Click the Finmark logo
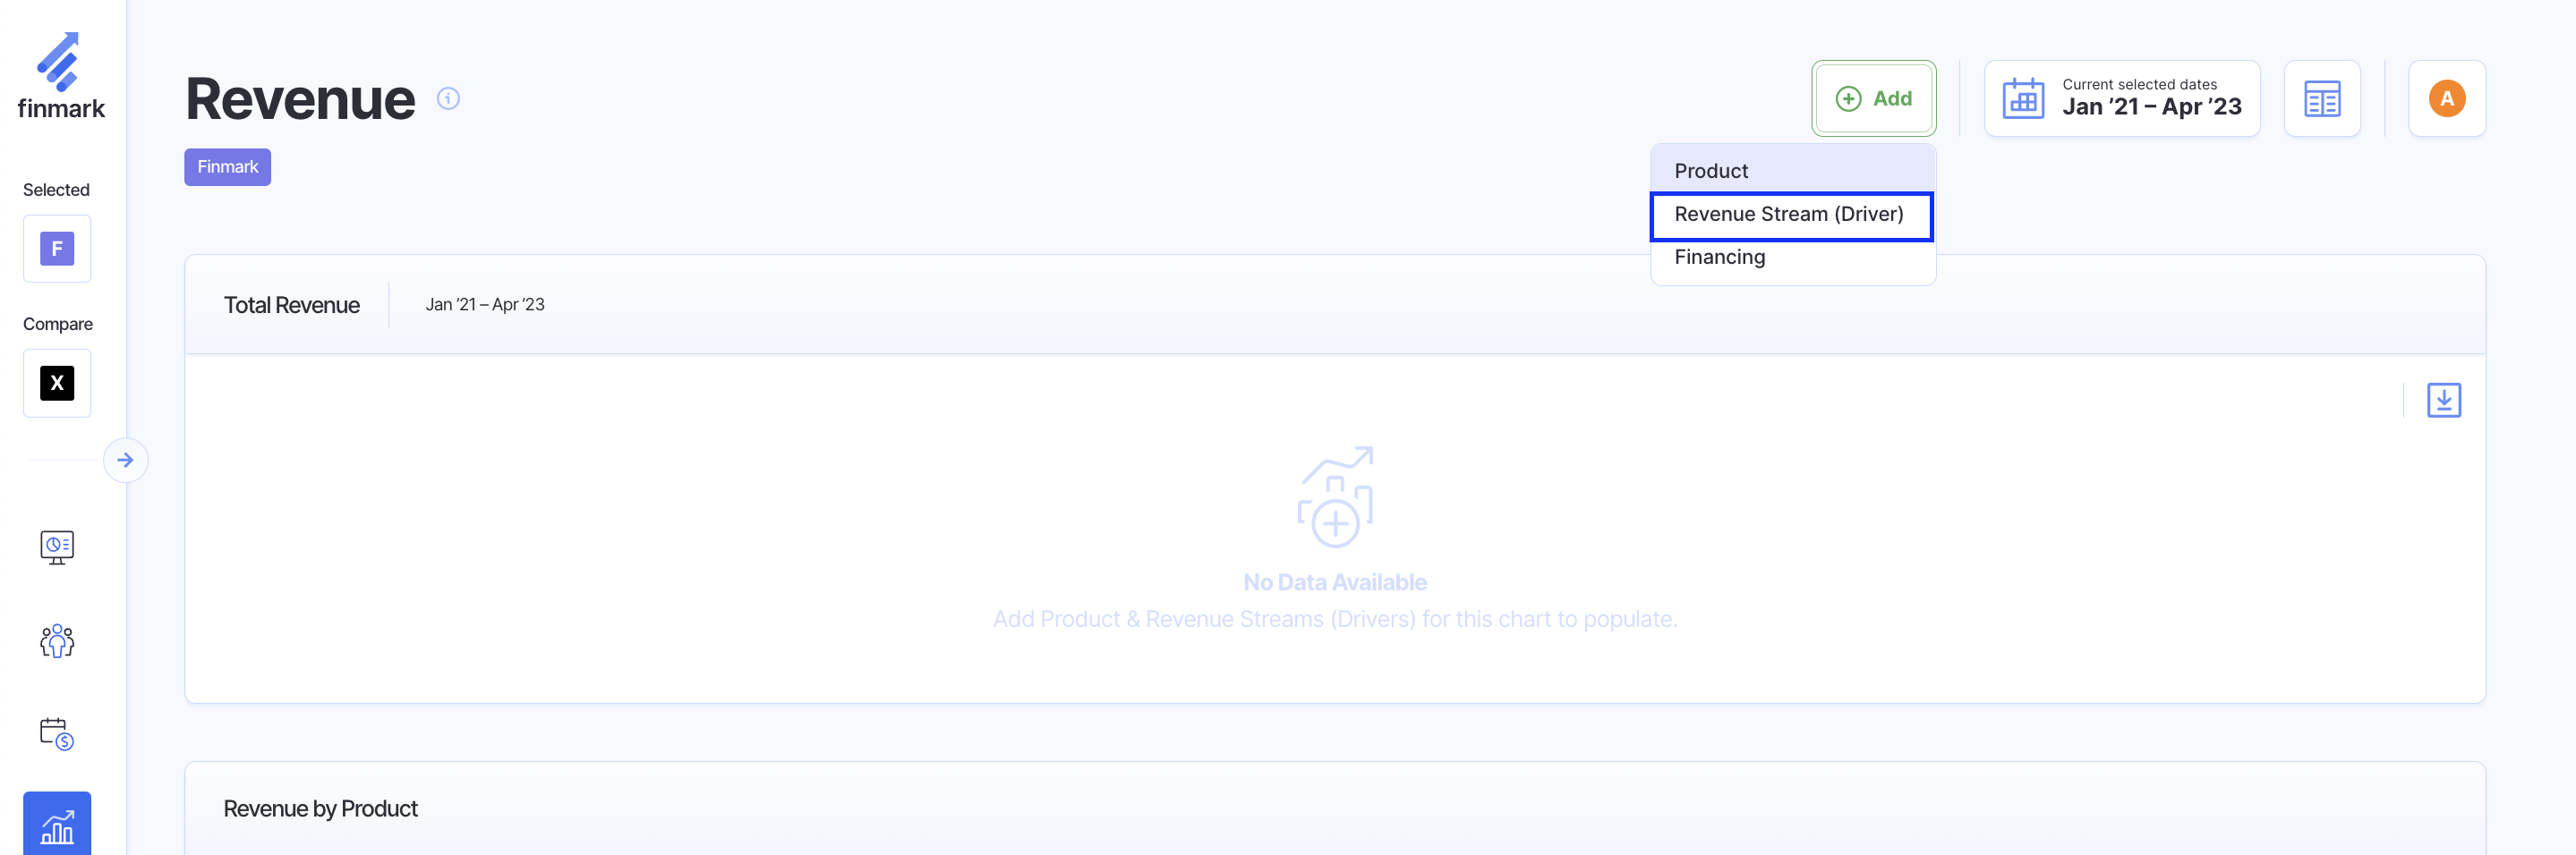2576x855 pixels. click(61, 76)
